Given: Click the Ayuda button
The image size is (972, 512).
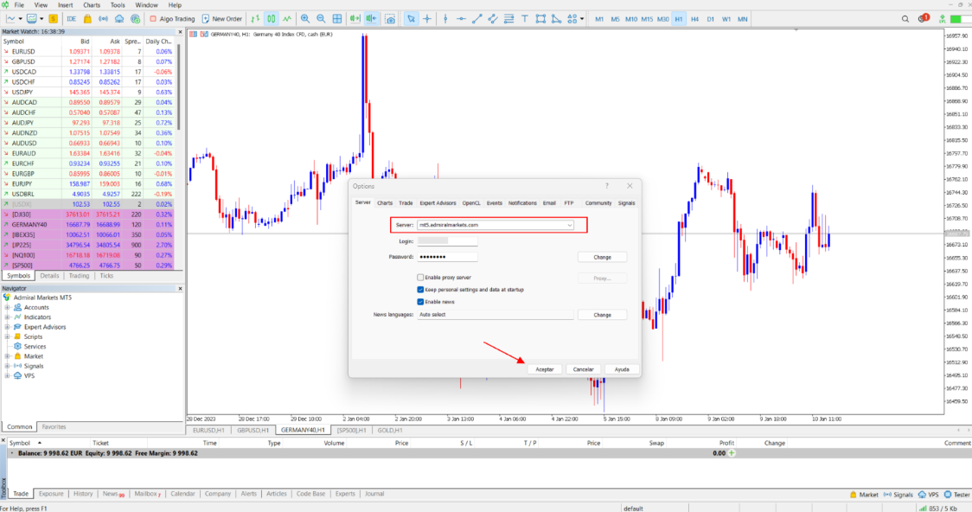Looking at the screenshot, I should click(x=622, y=369).
